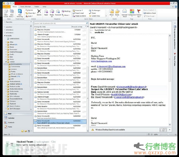
Task: Click the zoom in plus button
Action: click(176, 134)
